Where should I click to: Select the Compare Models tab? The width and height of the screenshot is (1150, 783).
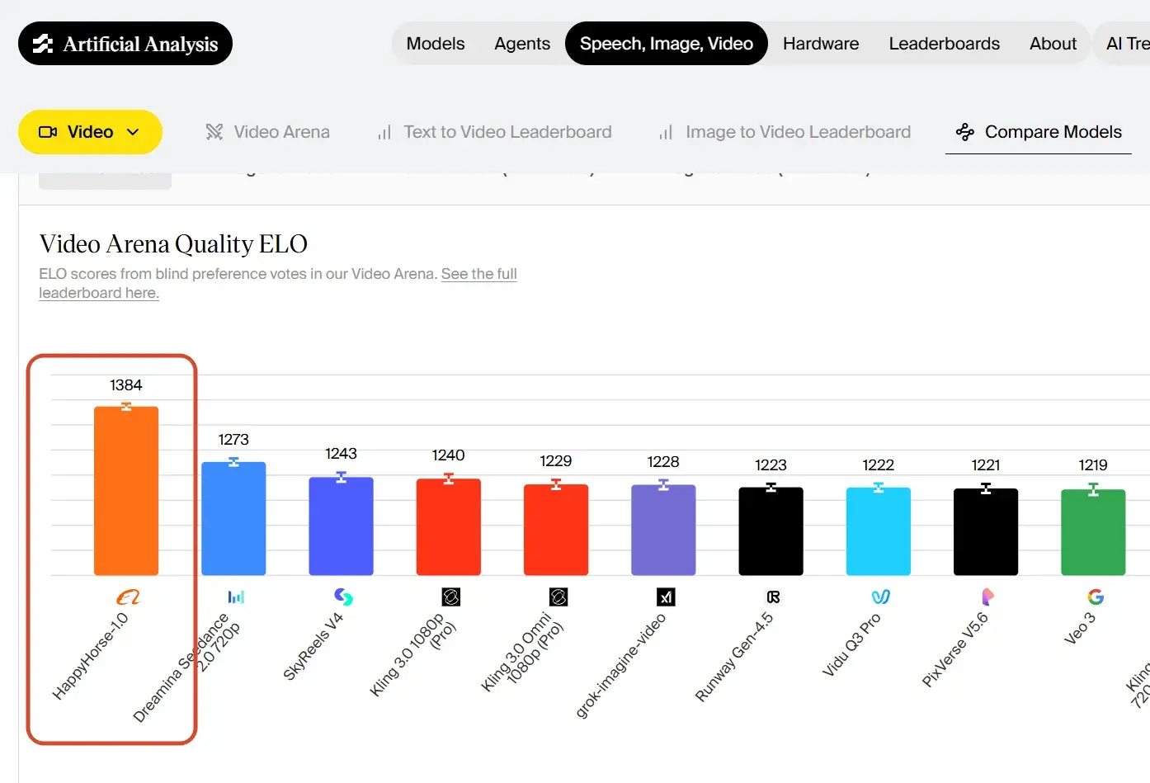(1039, 132)
